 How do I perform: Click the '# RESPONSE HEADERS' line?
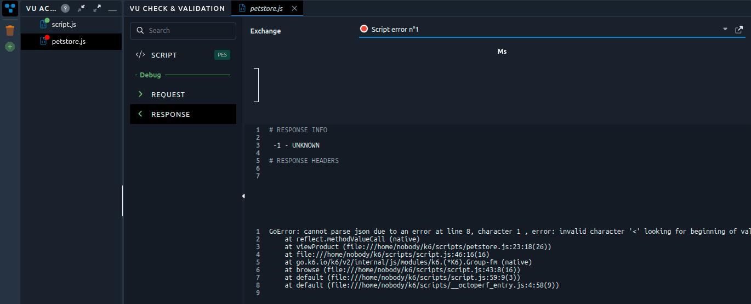click(304, 161)
